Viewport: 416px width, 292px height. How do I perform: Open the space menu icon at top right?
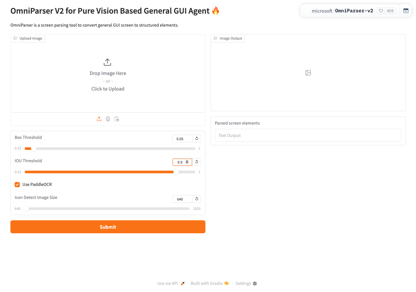(x=406, y=11)
